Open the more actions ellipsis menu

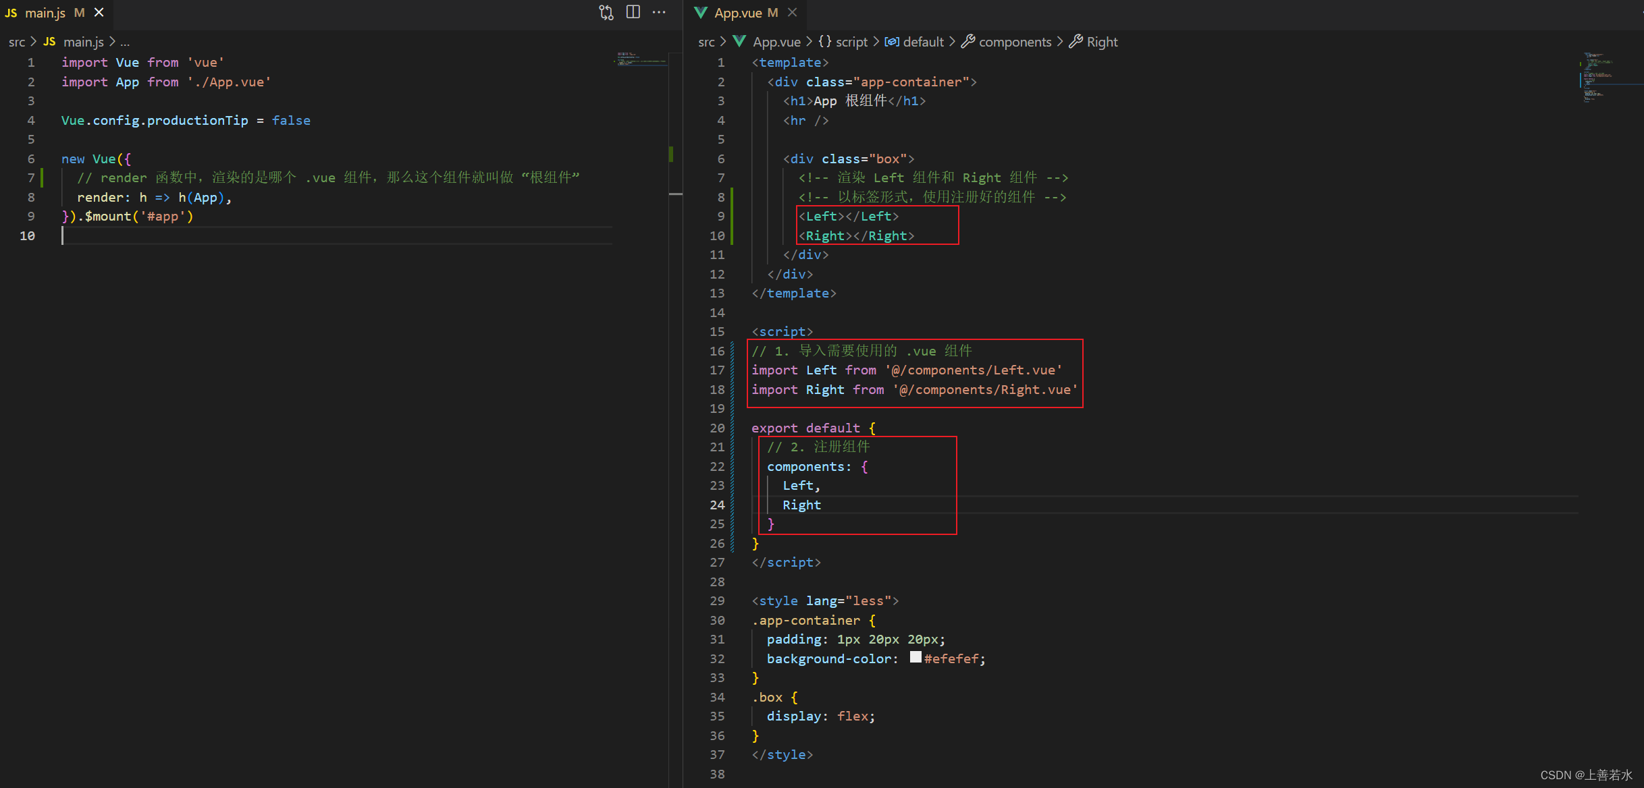659,12
